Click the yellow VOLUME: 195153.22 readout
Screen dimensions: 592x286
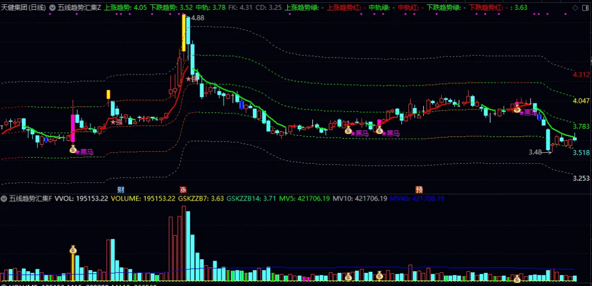point(143,198)
